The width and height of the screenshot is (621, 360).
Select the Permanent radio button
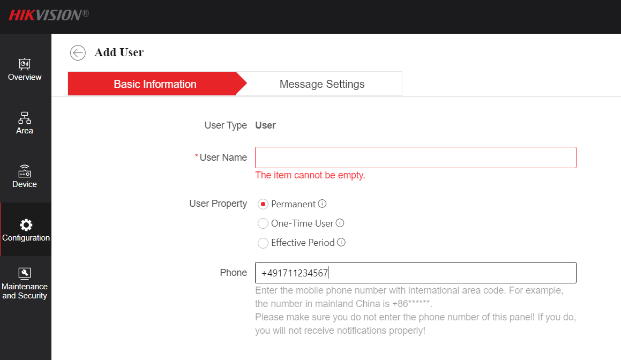point(263,205)
